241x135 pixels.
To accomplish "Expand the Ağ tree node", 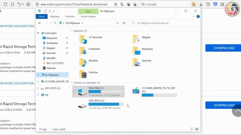I will (38, 95).
